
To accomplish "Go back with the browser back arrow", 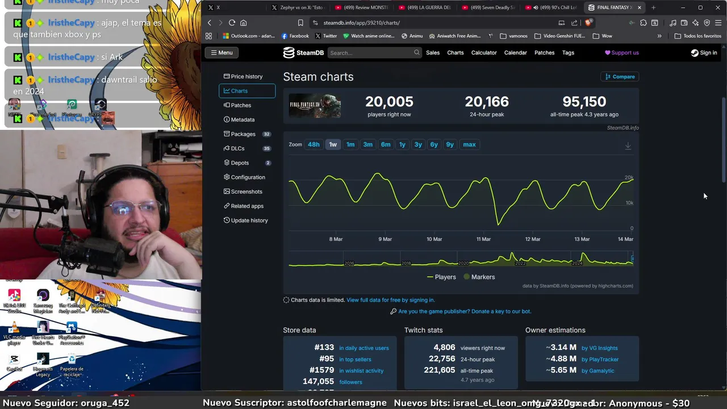I will 210,23.
